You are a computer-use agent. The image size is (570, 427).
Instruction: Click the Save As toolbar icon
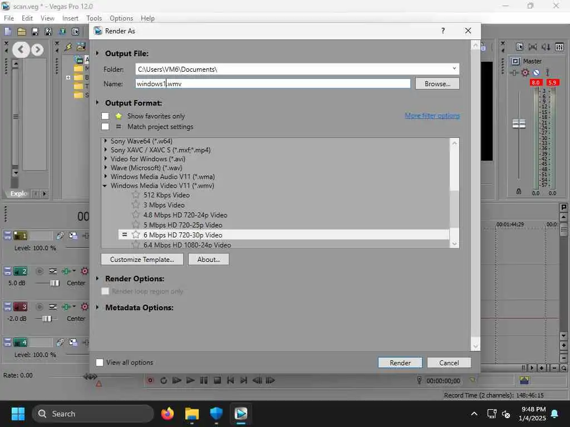(48, 32)
